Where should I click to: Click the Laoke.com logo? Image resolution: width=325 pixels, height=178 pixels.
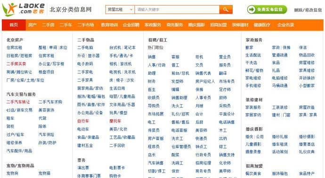24,9
